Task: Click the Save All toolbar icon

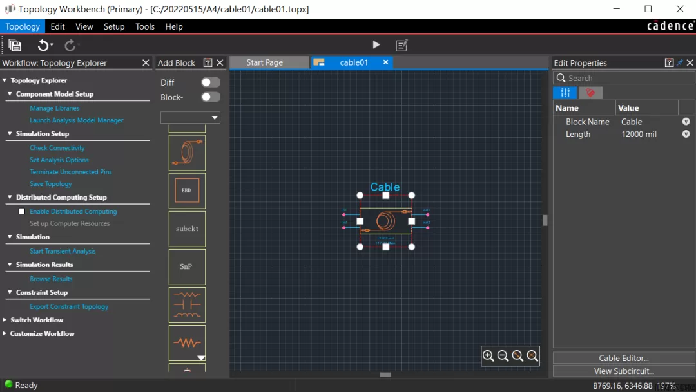Action: pyautogui.click(x=15, y=45)
